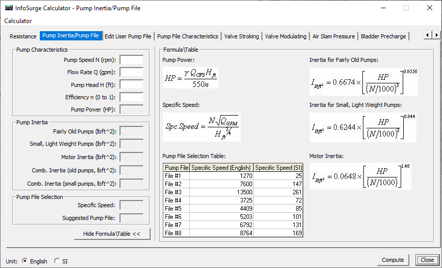This screenshot has height=268, width=442.
Task: Click the Specific Speed (English) column header
Action: click(x=222, y=168)
